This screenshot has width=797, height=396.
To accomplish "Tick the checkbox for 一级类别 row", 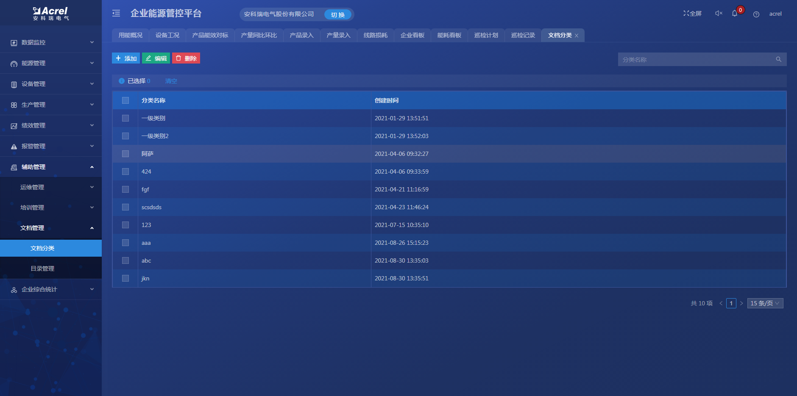I will coord(125,118).
